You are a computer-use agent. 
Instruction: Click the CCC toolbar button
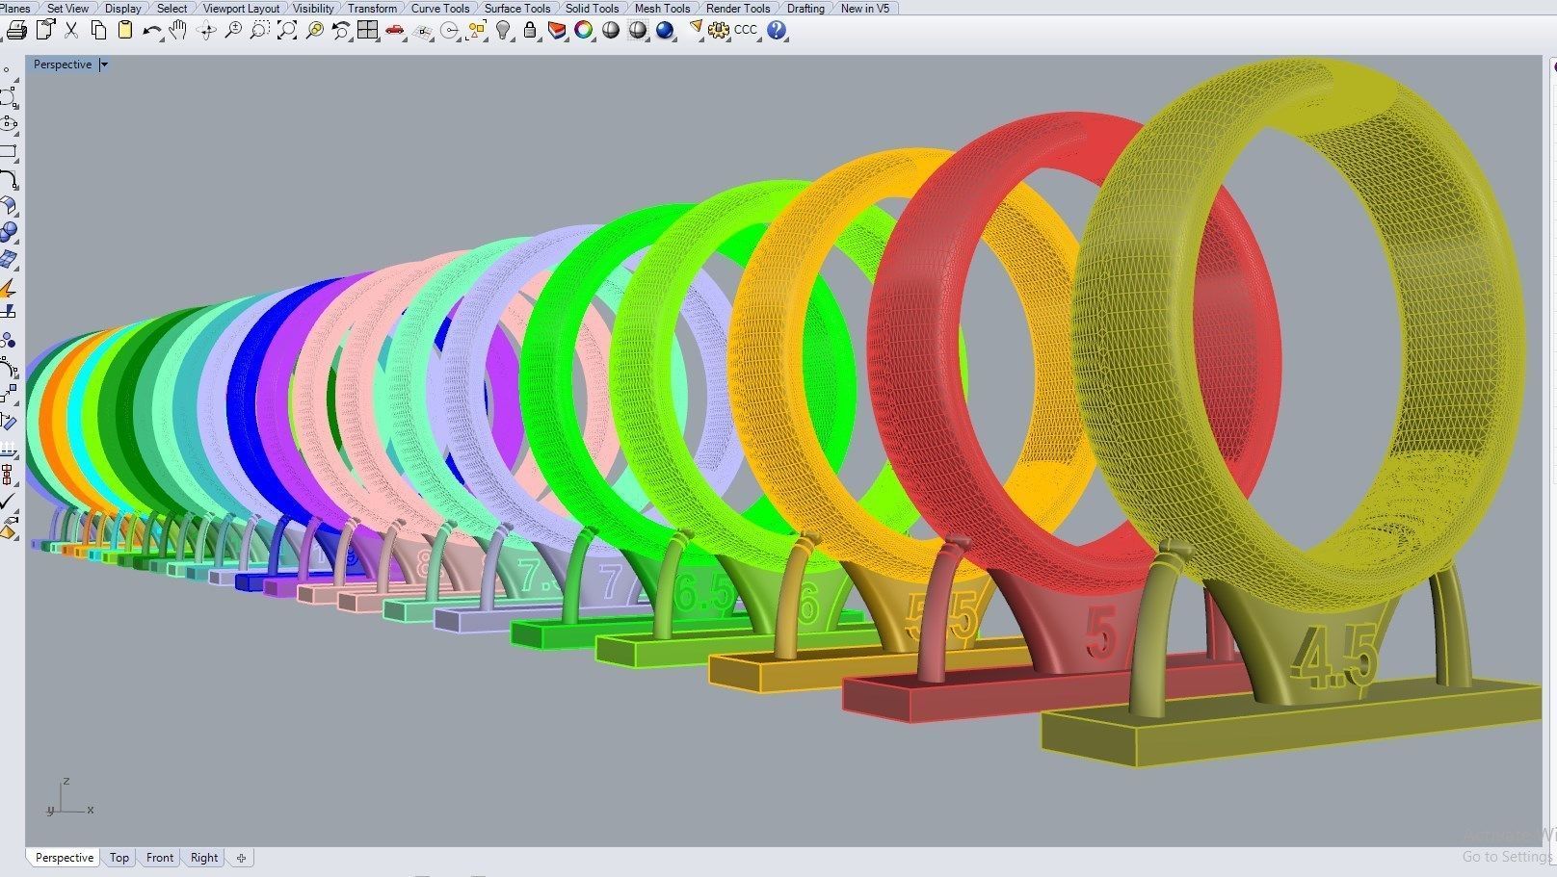pyautogui.click(x=746, y=30)
